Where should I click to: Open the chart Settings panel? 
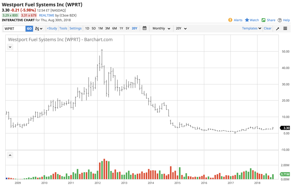pyautogui.click(x=75, y=28)
